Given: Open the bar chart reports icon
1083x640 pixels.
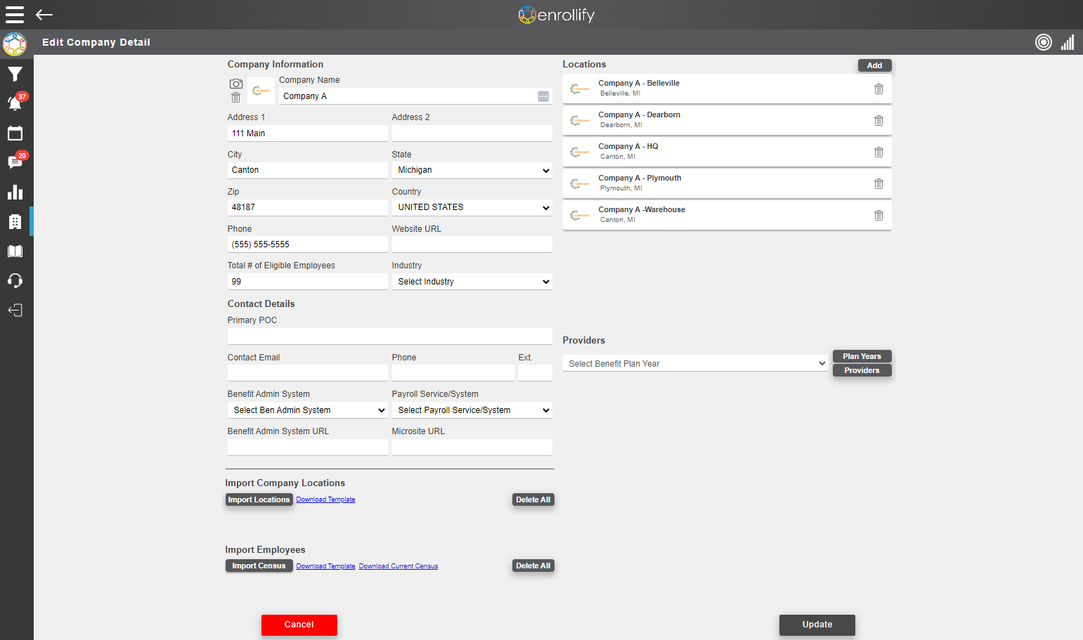Looking at the screenshot, I should point(15,192).
